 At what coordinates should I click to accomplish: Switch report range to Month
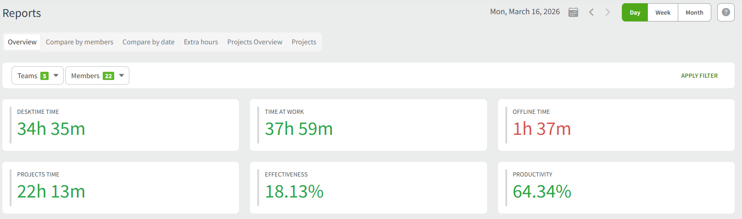point(694,12)
